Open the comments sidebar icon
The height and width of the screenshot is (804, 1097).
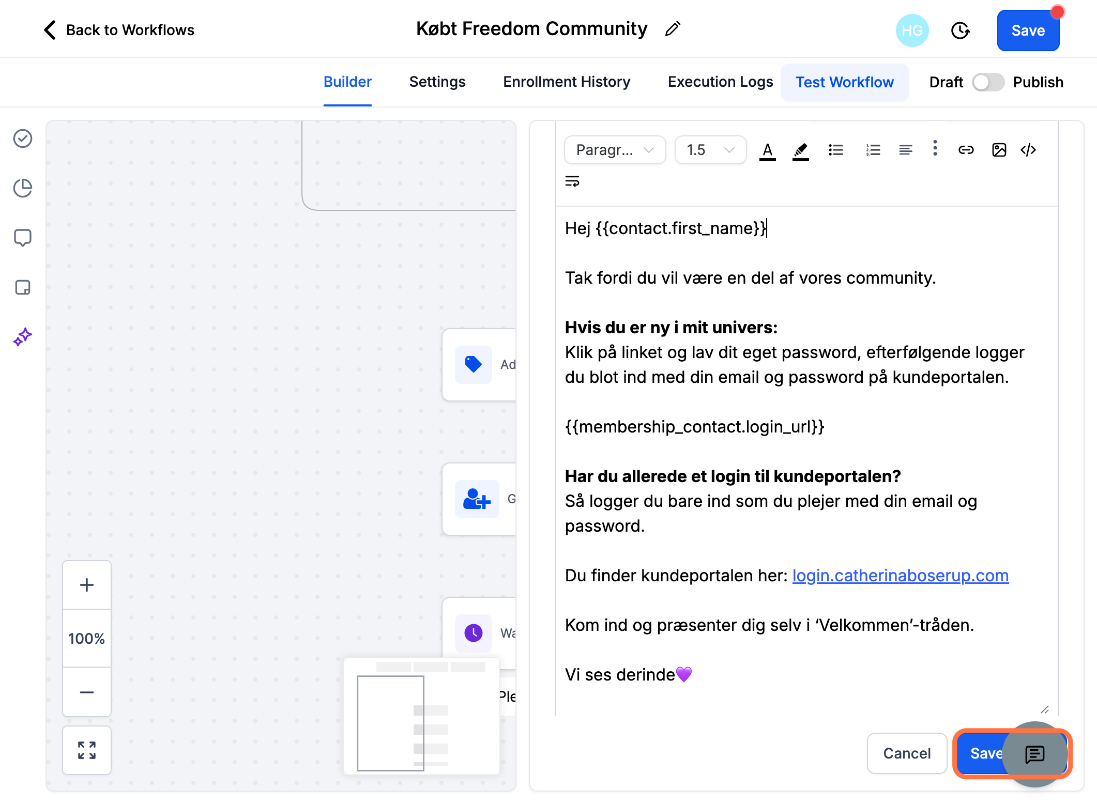23,238
